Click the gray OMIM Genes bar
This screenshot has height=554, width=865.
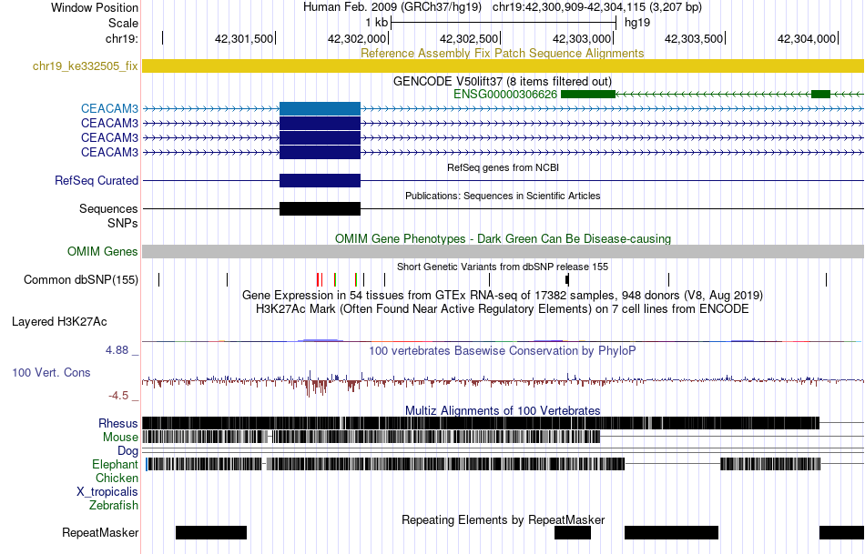(x=503, y=251)
